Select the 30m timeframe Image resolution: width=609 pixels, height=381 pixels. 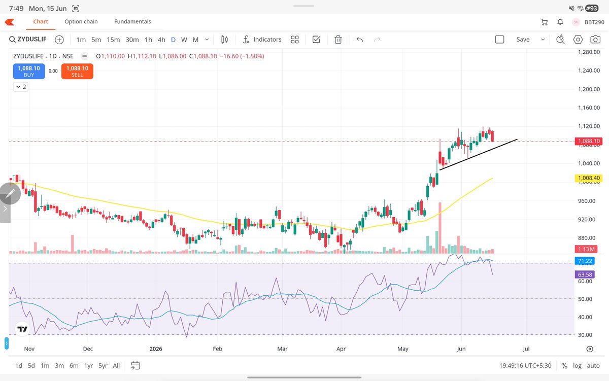[x=132, y=40]
